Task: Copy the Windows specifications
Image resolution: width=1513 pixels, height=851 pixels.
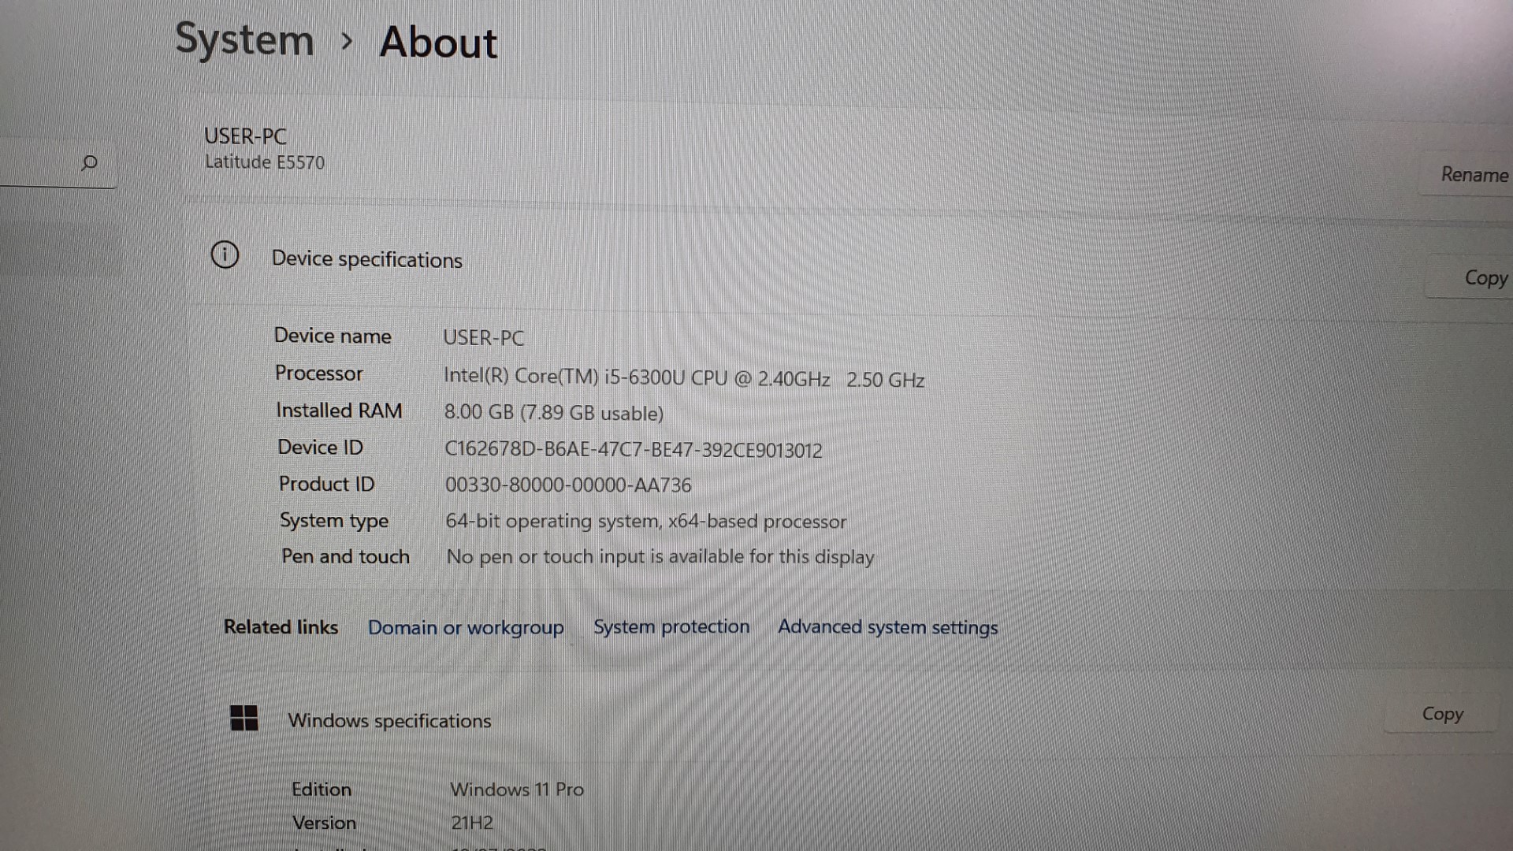Action: [x=1441, y=714]
